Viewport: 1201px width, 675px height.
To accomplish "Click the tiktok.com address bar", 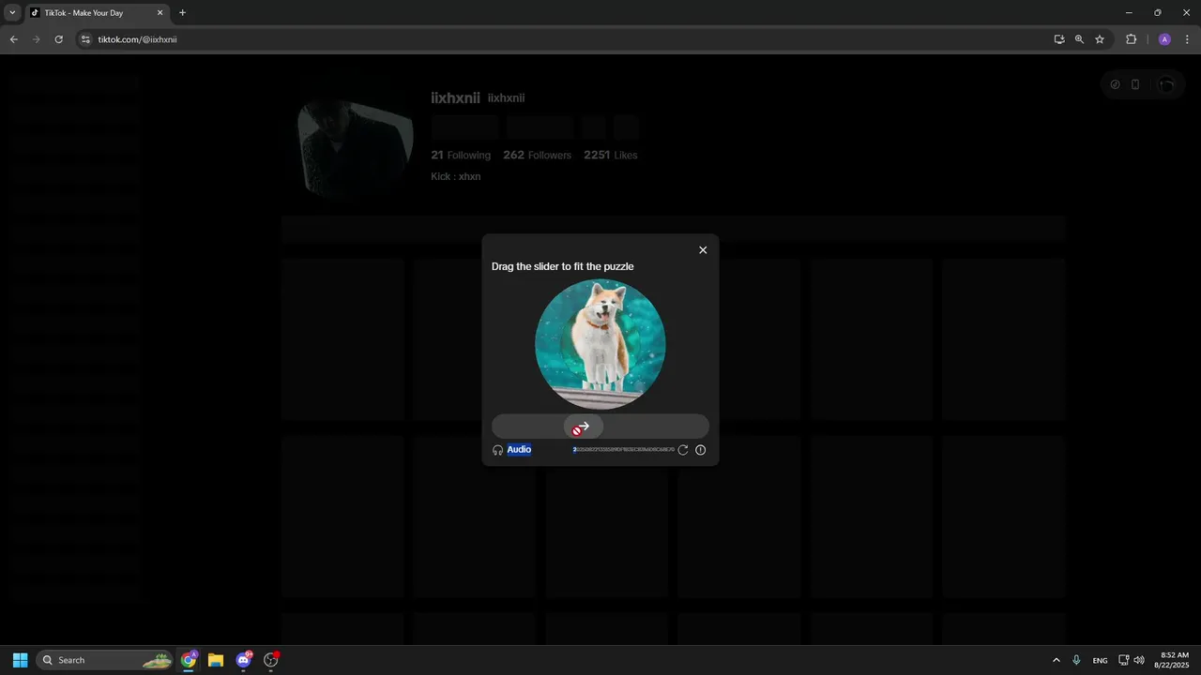I will click(x=563, y=39).
